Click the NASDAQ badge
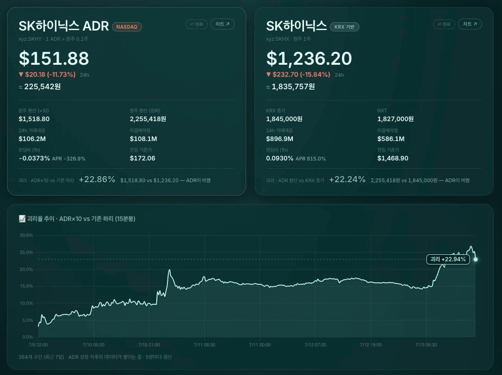 coord(127,27)
